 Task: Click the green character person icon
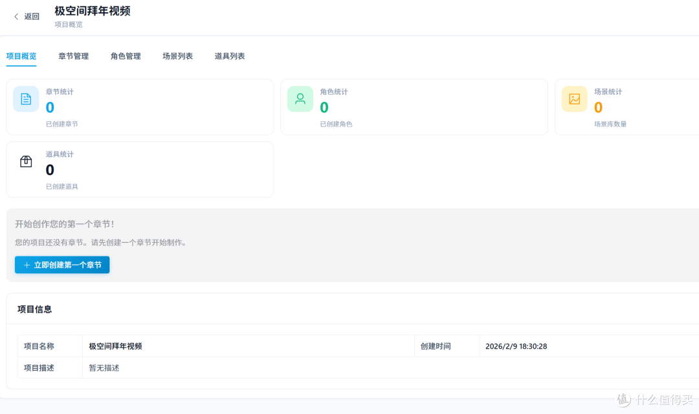point(300,99)
